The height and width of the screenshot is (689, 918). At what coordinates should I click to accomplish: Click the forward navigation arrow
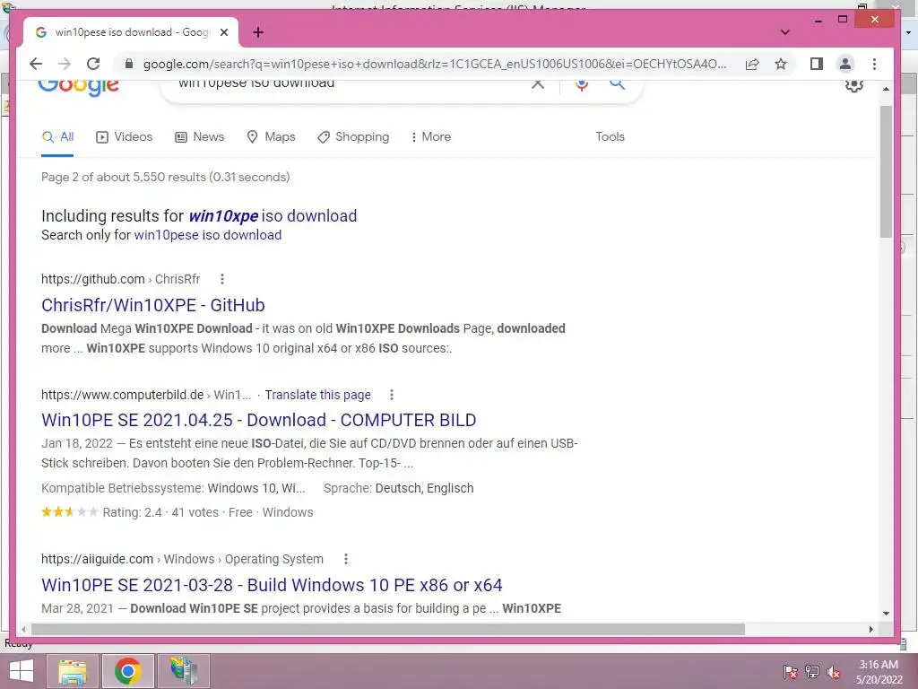[65, 64]
